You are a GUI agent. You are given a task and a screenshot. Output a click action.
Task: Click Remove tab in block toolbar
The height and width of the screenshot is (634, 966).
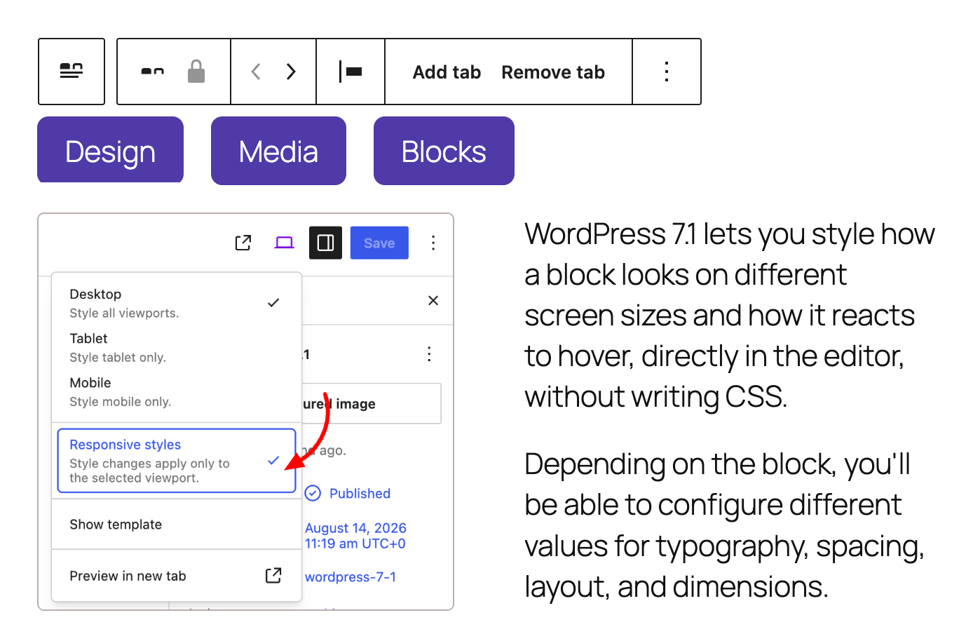pyautogui.click(x=553, y=72)
